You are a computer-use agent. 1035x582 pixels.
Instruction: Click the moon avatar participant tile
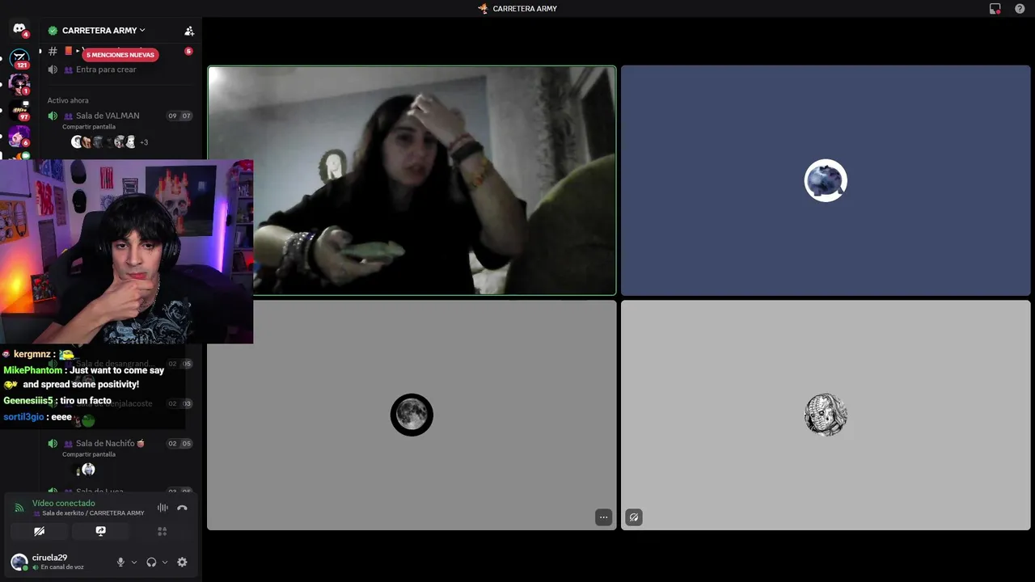(x=412, y=415)
